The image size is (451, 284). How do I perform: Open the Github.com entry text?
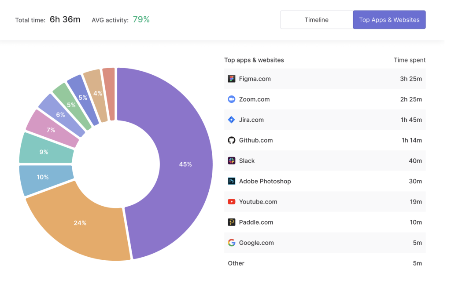coord(255,140)
